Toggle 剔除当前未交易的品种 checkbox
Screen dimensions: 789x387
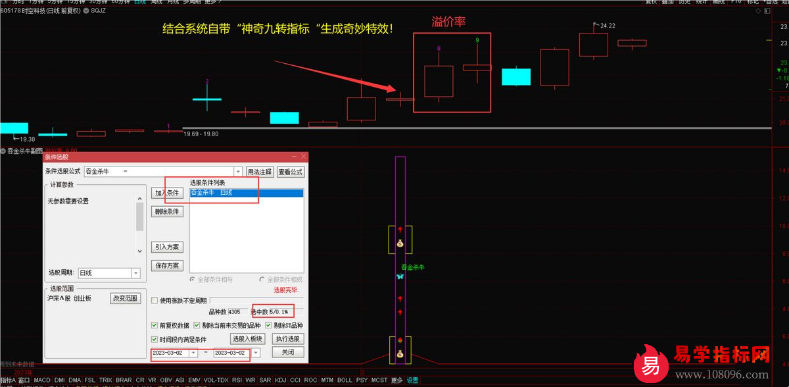click(x=197, y=326)
